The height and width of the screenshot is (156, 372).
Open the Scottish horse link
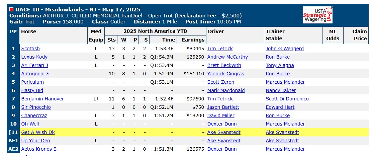coord(30,49)
